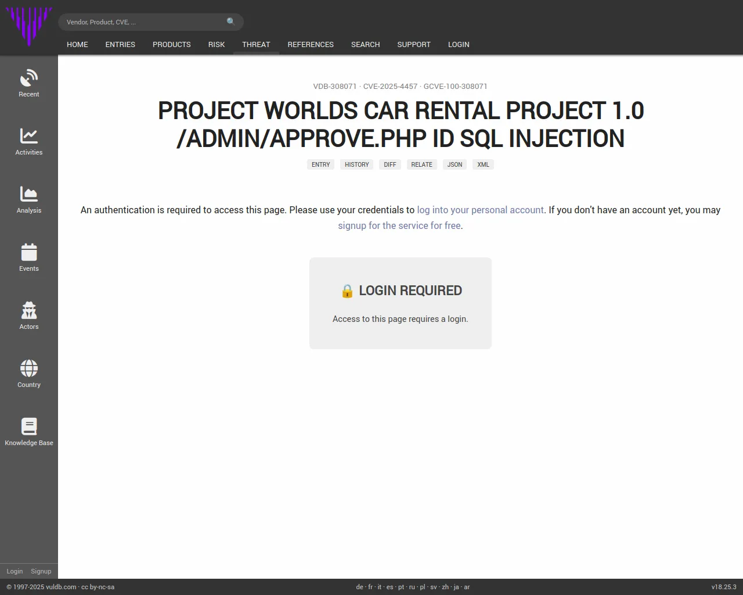Switch language to zh
Image resolution: width=743 pixels, height=595 pixels.
[x=445, y=587]
